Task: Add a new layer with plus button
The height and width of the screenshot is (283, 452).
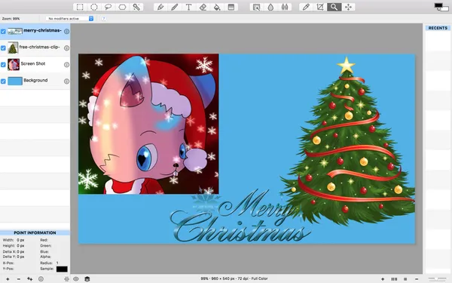Action: point(8,279)
